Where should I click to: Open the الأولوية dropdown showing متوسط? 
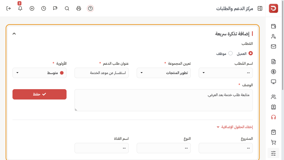click(40, 73)
